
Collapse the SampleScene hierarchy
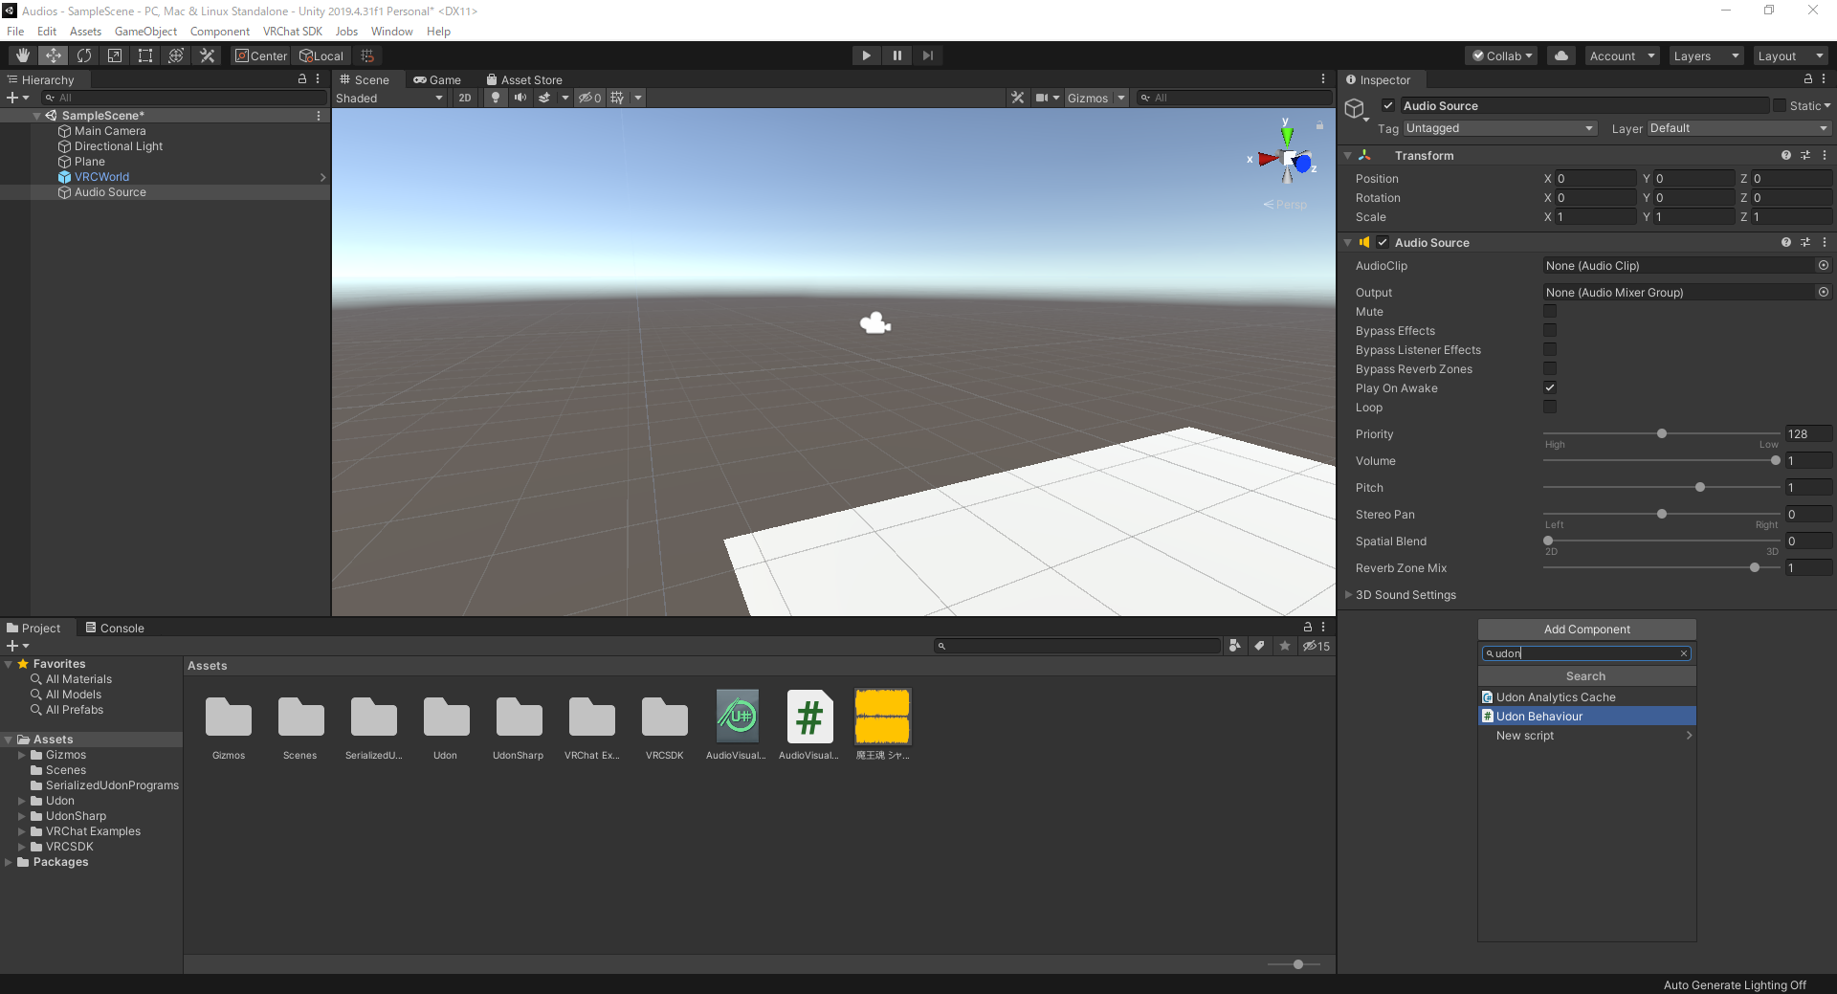[36, 116]
